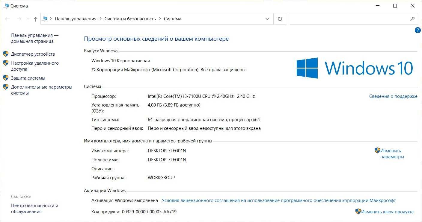Image resolution: width=422 pixels, height=222 pixels.
Task: Click the computer icon in the address bar
Action: click(45, 19)
